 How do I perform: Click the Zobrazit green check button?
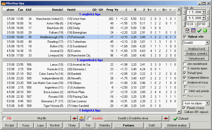[181, 119]
